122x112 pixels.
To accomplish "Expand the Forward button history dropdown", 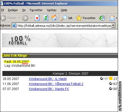I will pyautogui.click(x=31, y=18).
